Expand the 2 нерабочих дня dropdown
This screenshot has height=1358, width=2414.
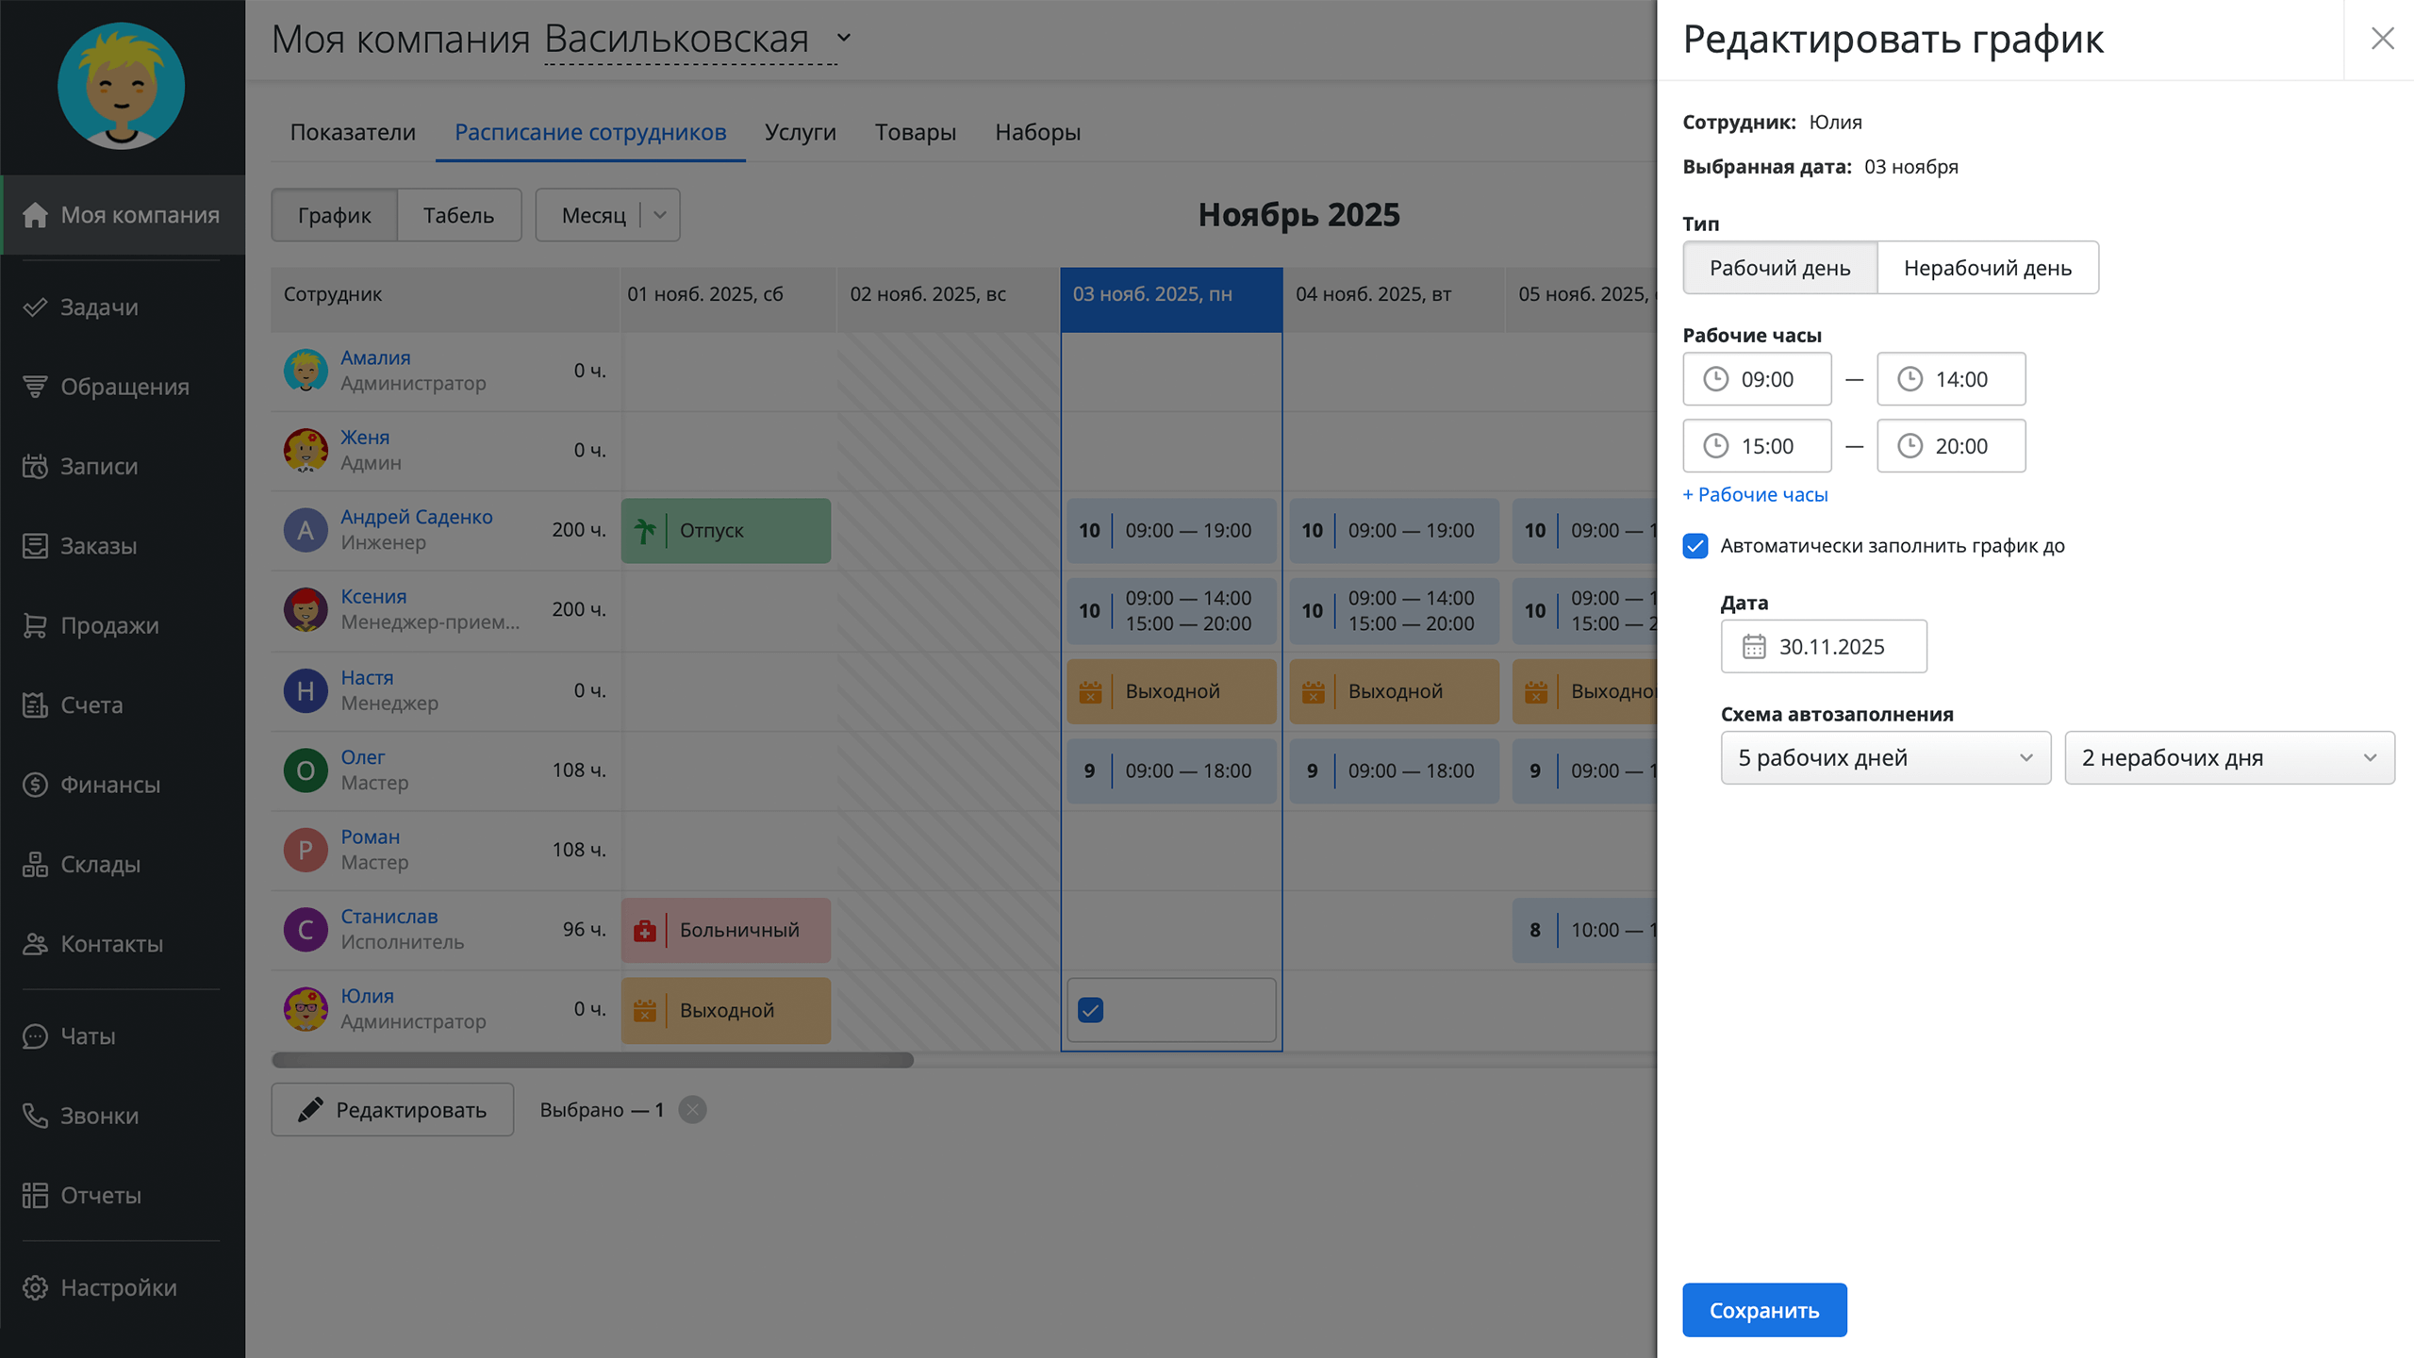point(2228,758)
